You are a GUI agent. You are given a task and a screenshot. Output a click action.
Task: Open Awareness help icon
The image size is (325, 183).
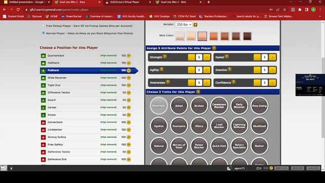click(x=168, y=82)
